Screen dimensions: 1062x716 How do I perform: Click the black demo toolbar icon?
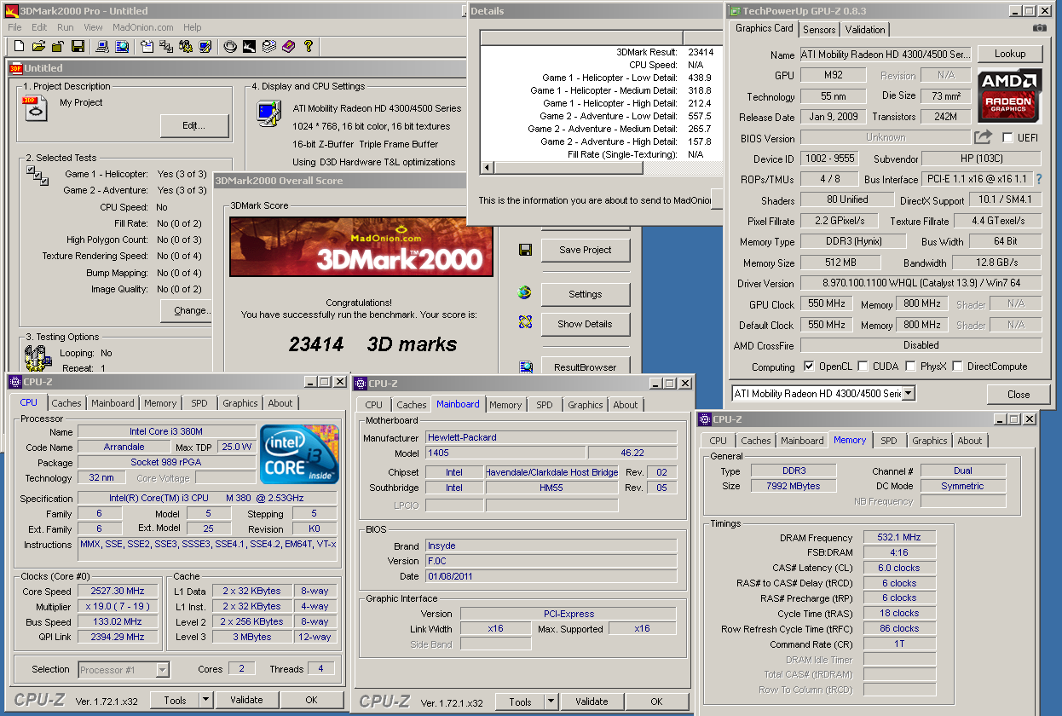[249, 46]
